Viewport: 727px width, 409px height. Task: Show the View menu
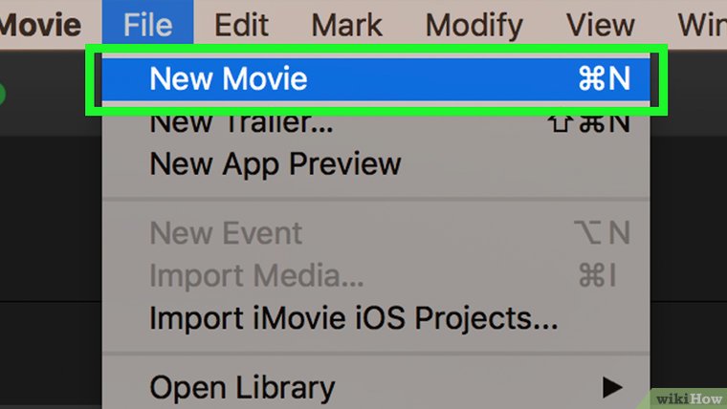601,23
